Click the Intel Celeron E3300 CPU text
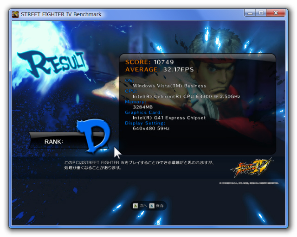This screenshot has width=297, height=237. (x=187, y=96)
